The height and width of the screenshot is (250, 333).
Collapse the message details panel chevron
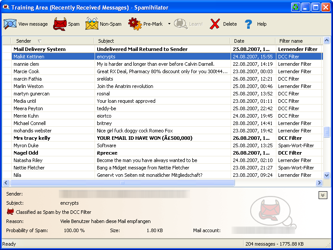(x=323, y=195)
